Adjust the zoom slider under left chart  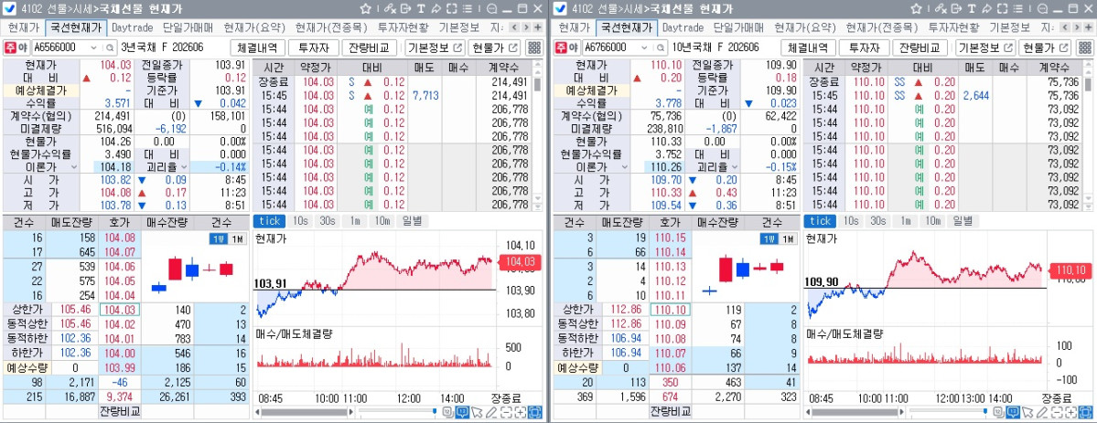click(x=435, y=411)
